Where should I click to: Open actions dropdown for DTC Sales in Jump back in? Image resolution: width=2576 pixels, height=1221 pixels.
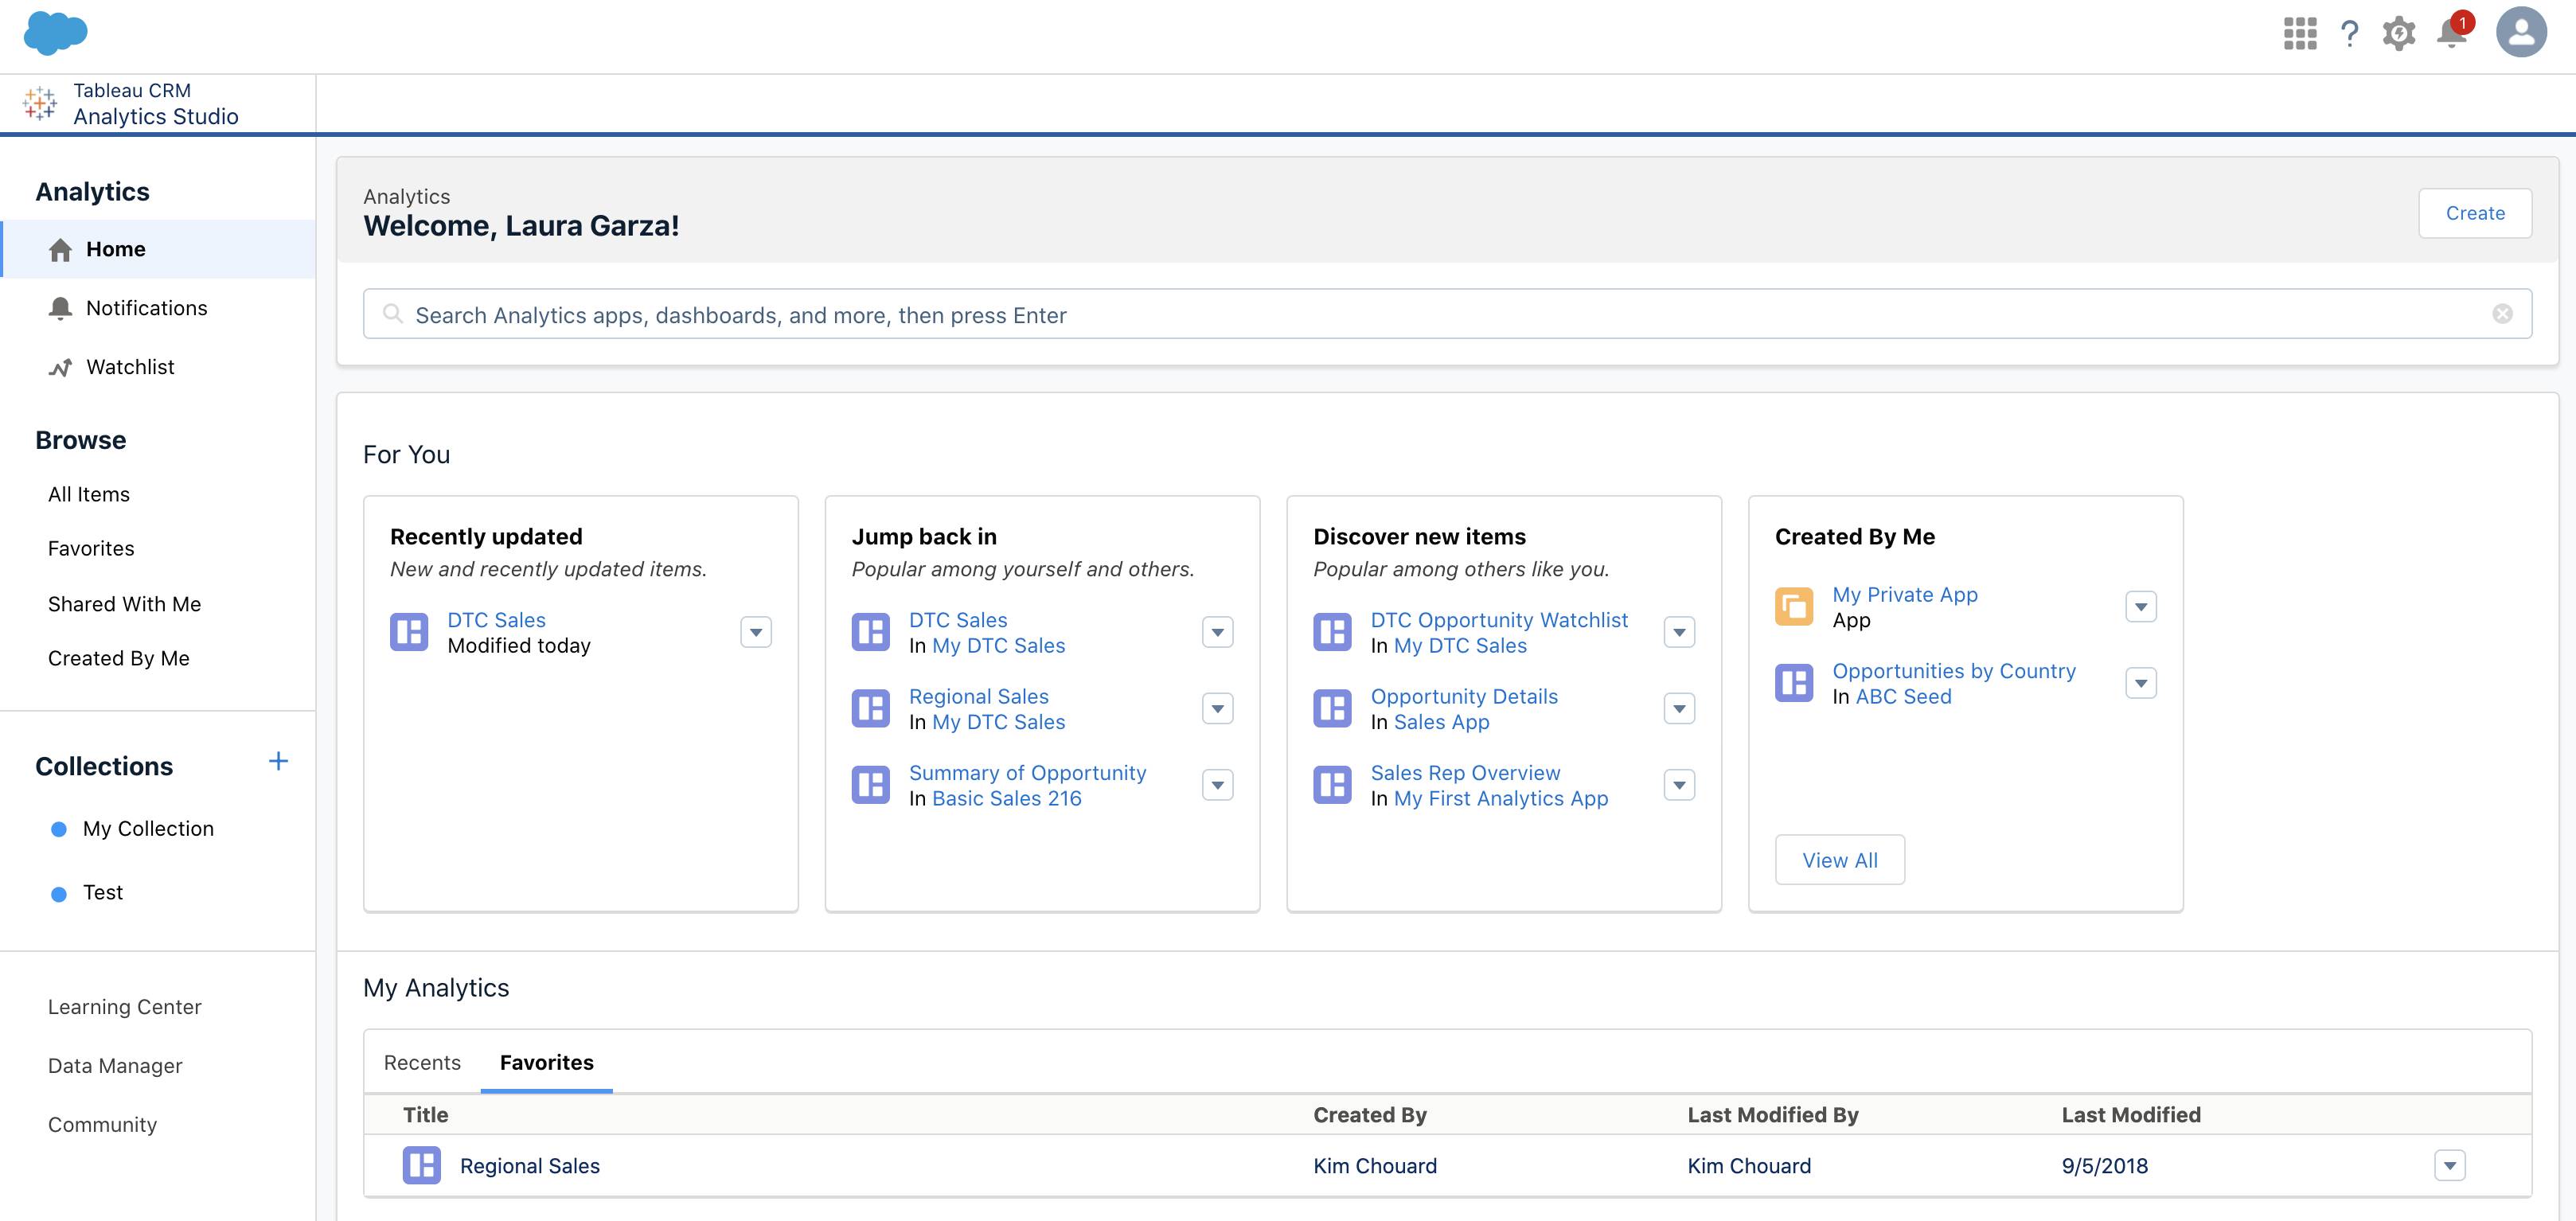[1218, 632]
